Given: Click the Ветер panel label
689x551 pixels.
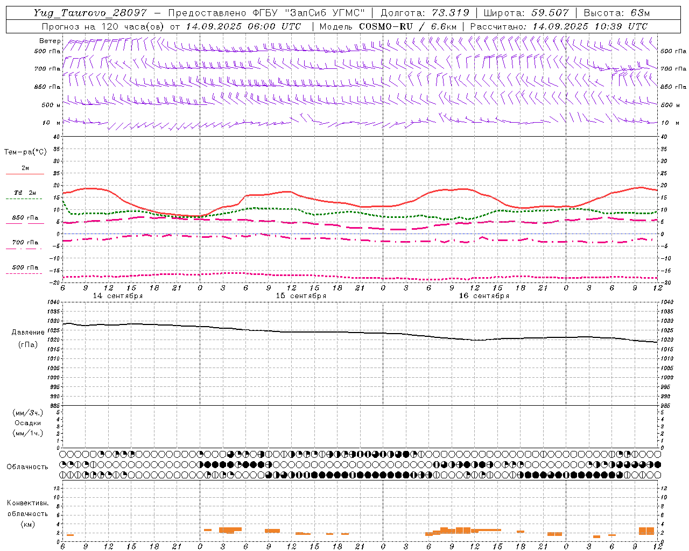Looking at the screenshot, I should pyautogui.click(x=50, y=41).
